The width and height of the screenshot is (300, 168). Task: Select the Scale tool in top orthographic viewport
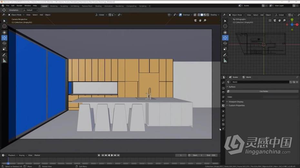point(225,49)
